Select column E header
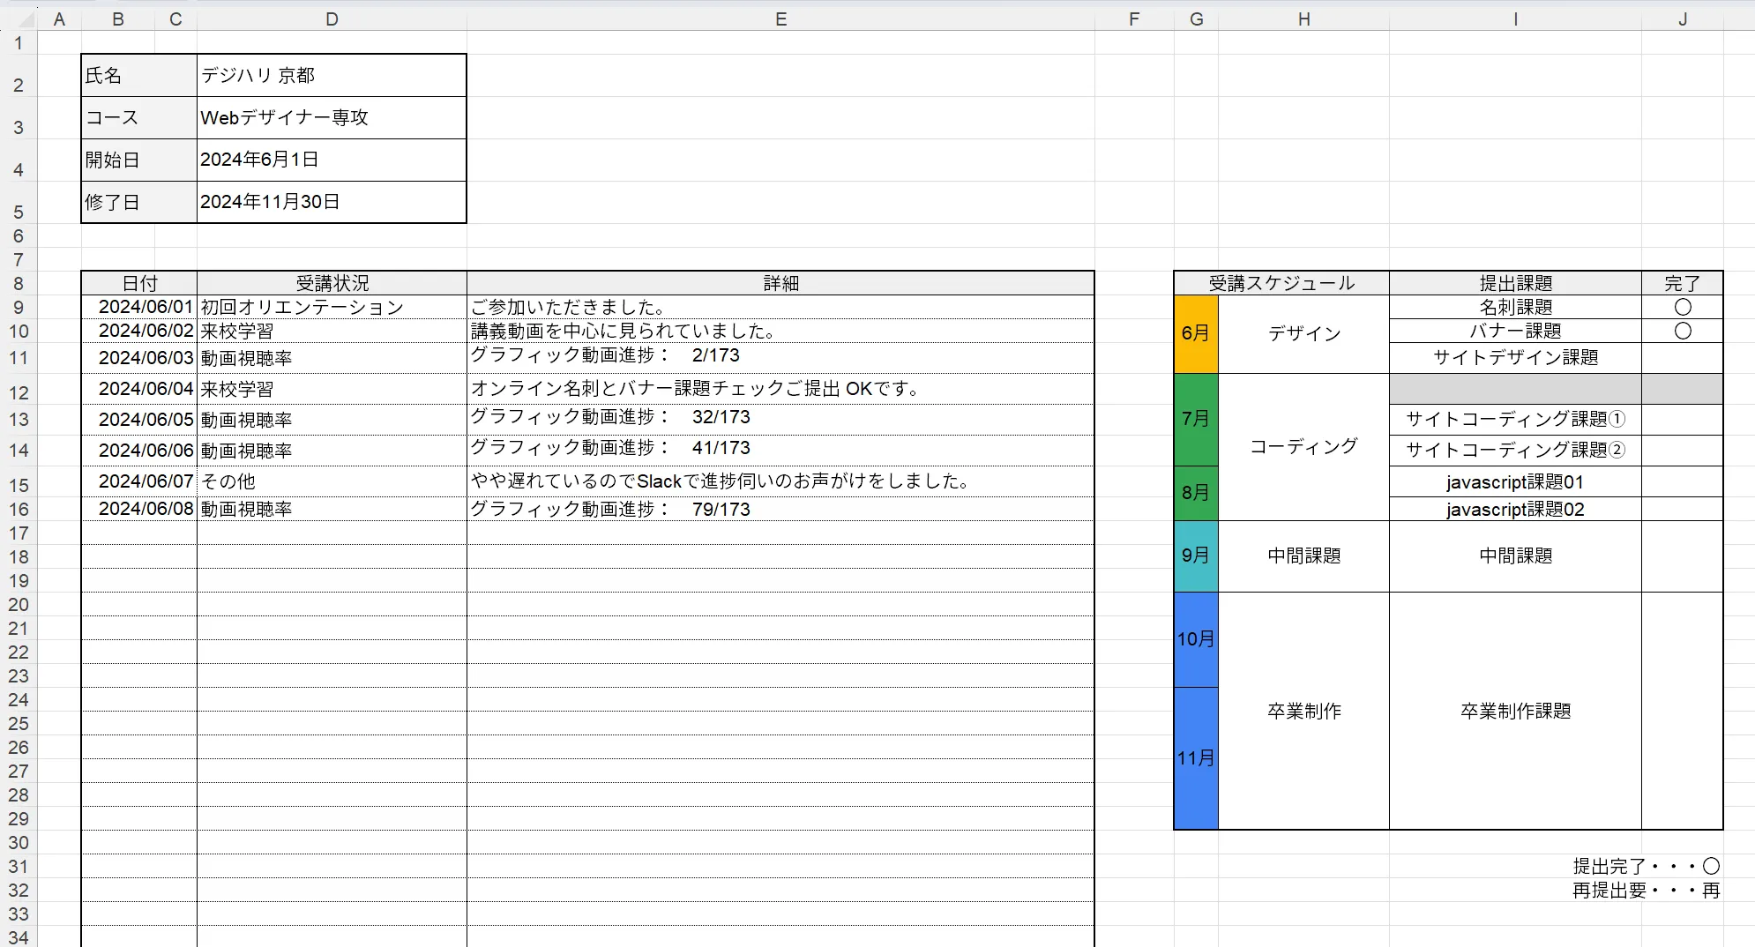 (x=780, y=19)
